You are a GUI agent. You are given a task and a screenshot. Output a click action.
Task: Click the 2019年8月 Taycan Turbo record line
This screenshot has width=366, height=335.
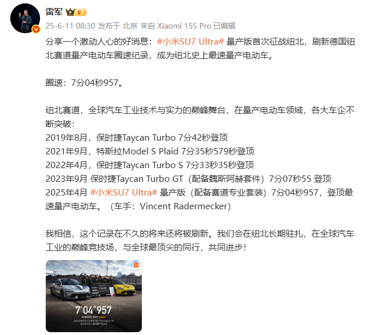(x=137, y=138)
